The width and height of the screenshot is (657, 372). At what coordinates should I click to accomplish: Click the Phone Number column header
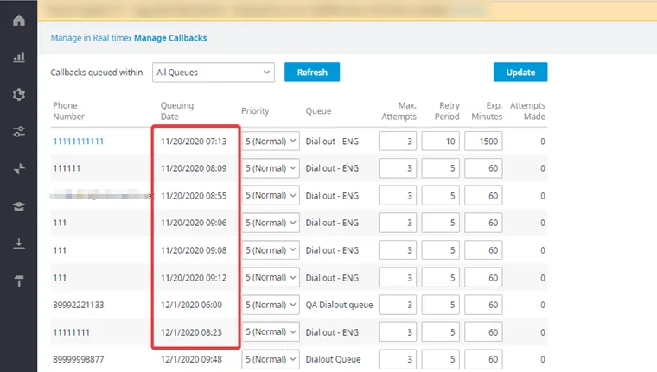68,110
